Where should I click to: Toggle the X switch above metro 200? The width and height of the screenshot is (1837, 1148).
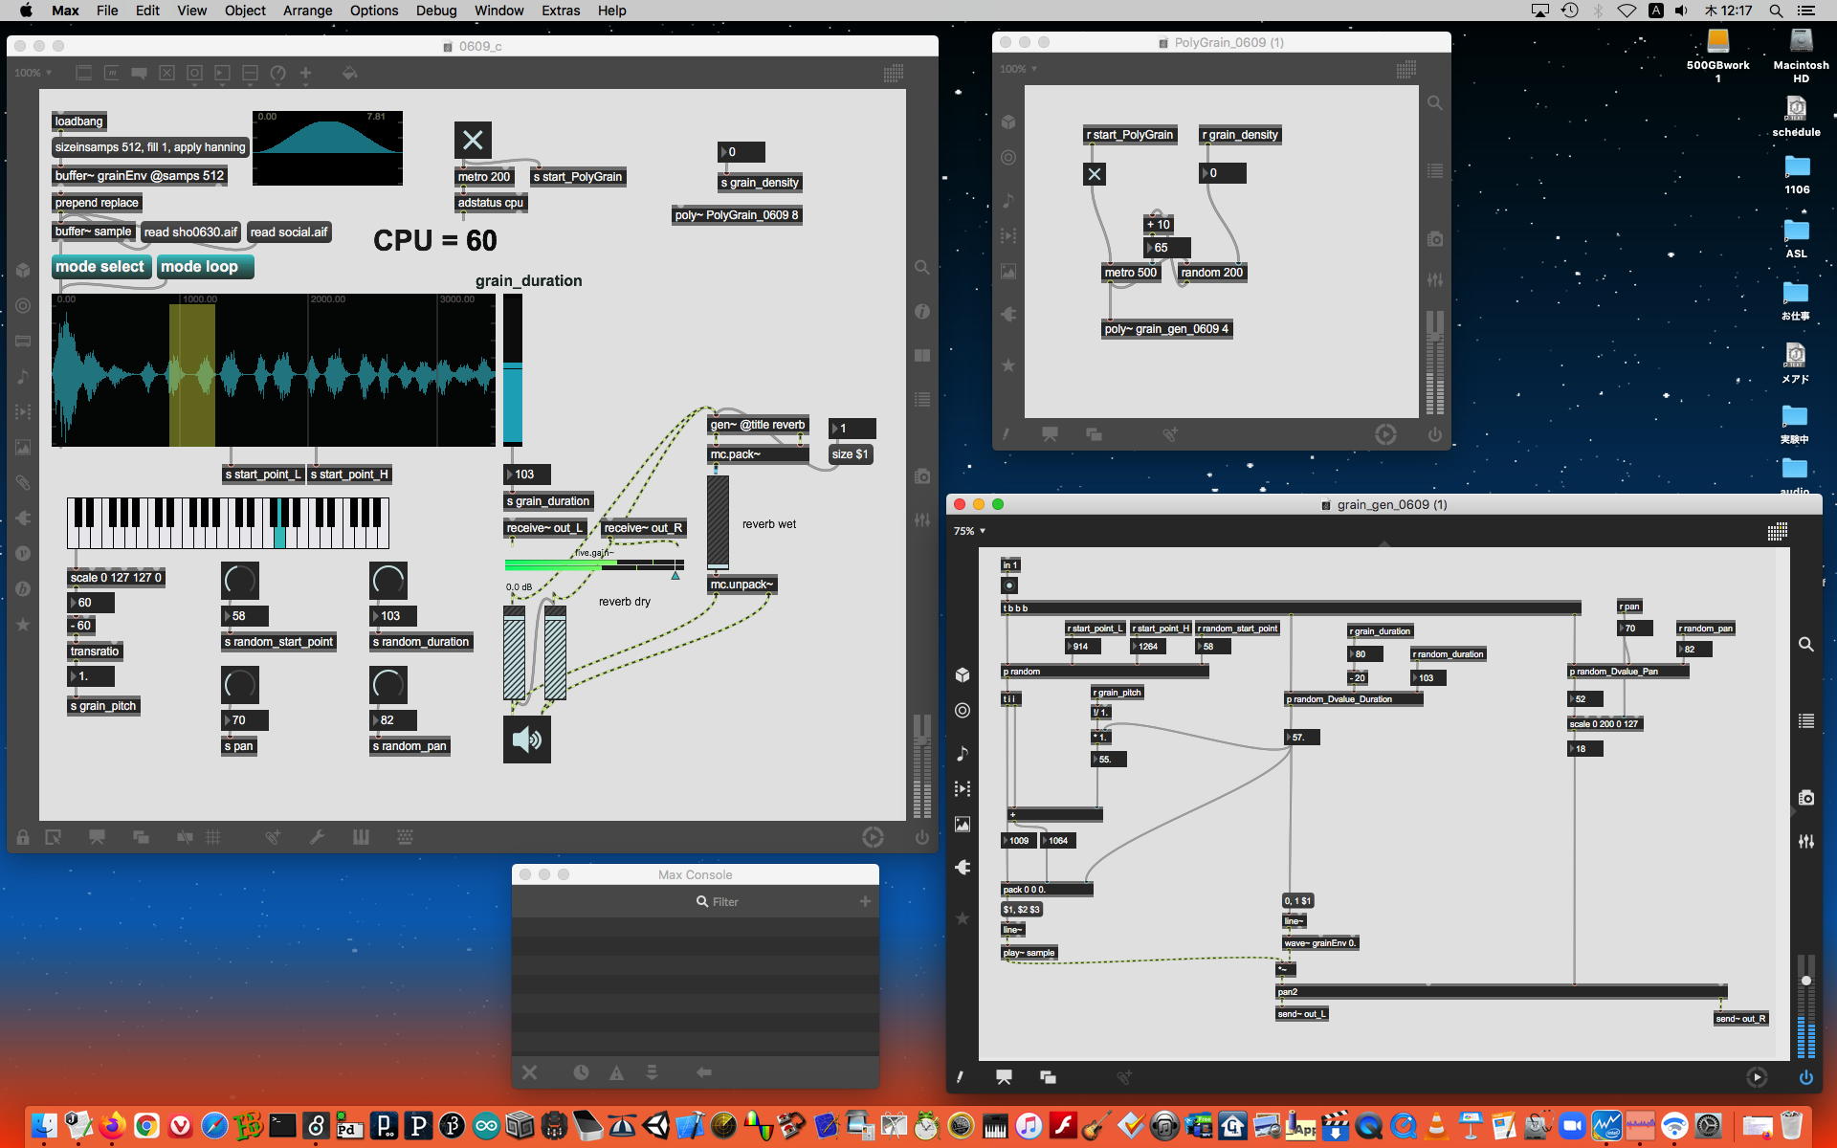point(473,141)
